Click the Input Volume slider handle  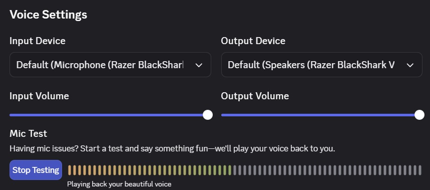tap(208, 115)
